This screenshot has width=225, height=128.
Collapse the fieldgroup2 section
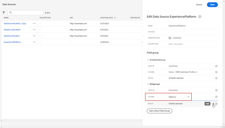148,84
